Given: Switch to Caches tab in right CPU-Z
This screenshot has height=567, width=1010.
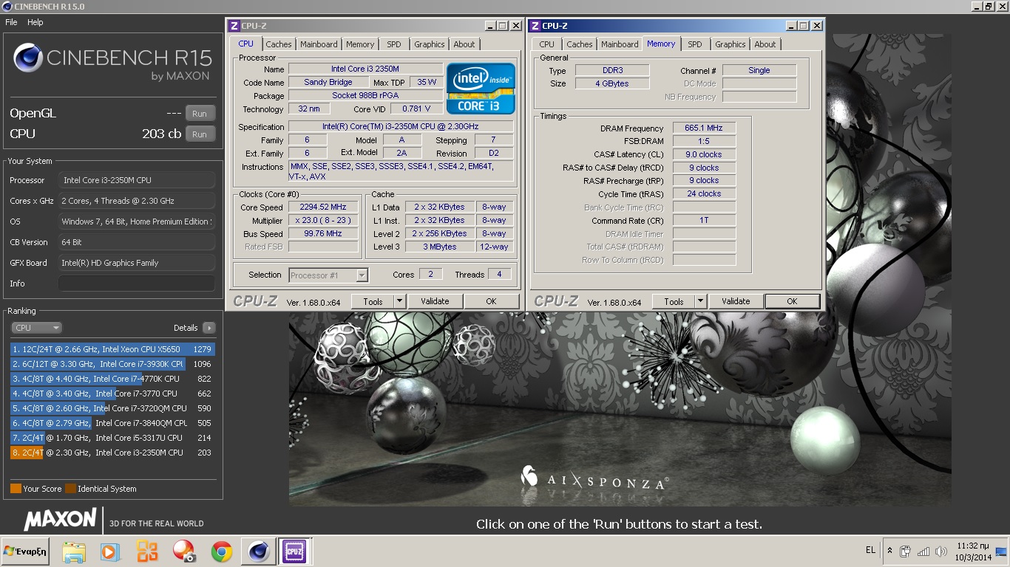Looking at the screenshot, I should (580, 44).
